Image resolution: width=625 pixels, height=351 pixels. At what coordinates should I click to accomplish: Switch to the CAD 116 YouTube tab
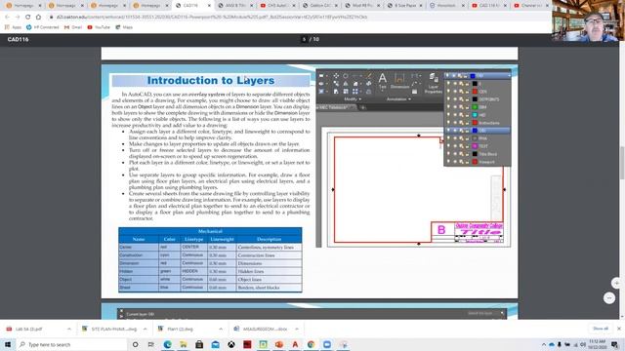(489, 6)
